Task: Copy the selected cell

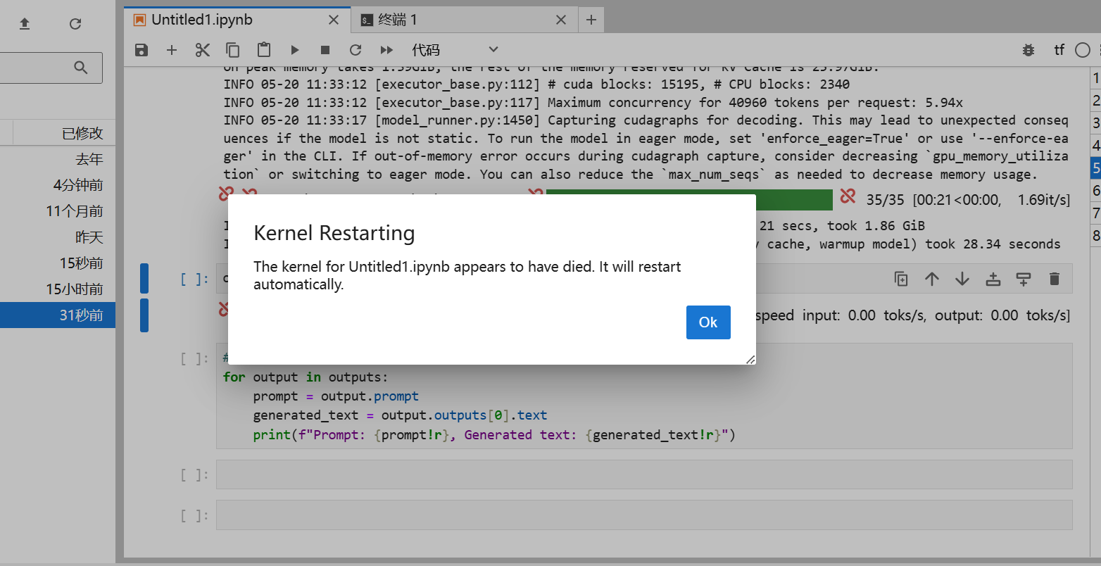Action: 233,50
